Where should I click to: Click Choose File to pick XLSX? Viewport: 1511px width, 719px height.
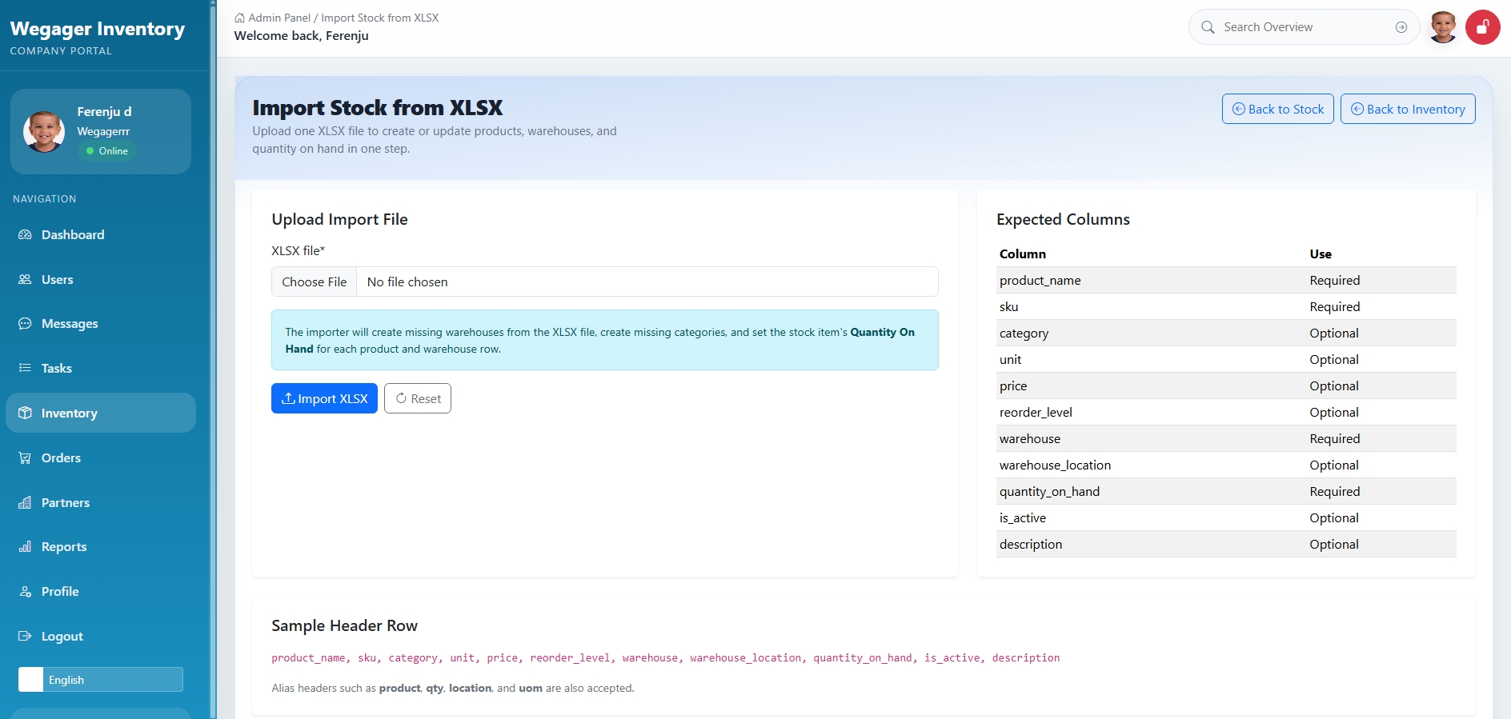pos(315,282)
